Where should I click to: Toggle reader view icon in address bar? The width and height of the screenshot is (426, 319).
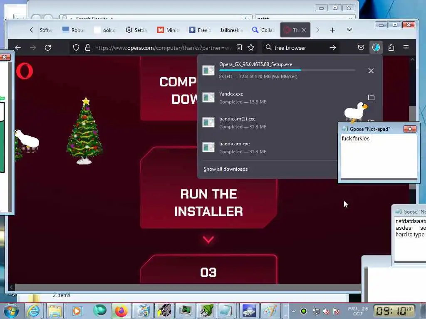(x=239, y=47)
